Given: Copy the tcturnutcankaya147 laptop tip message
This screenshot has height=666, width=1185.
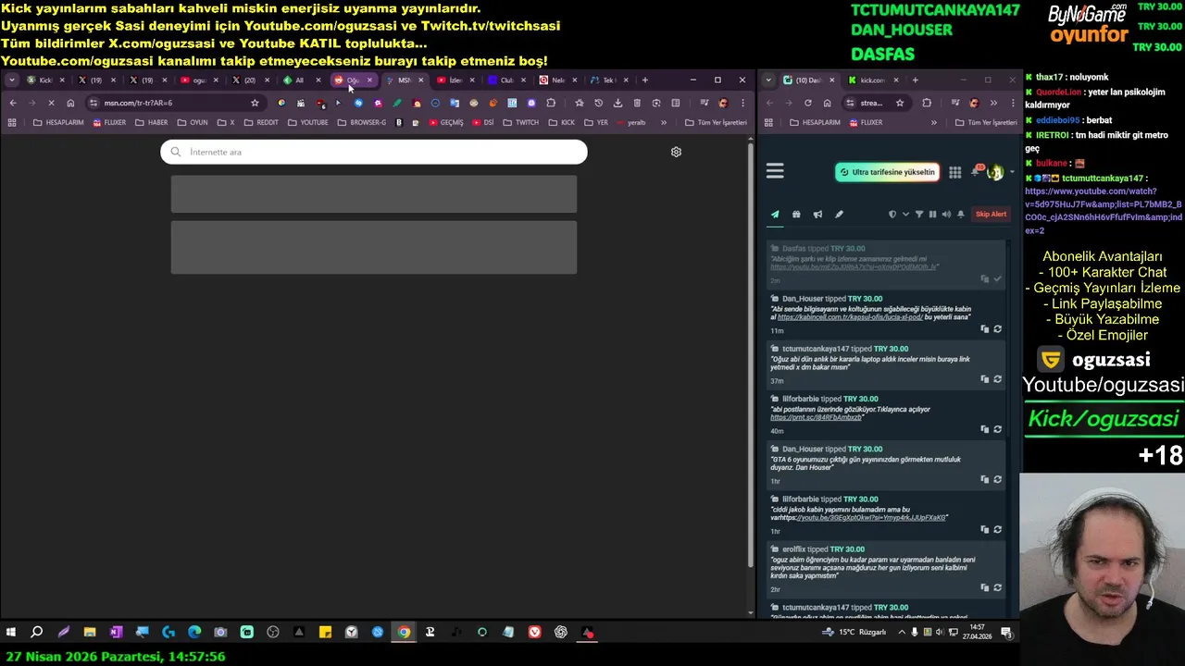Looking at the screenshot, I should click(x=984, y=379).
